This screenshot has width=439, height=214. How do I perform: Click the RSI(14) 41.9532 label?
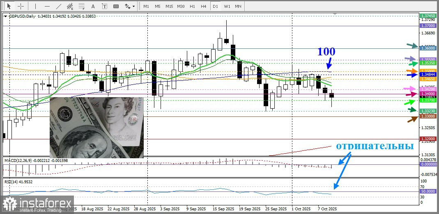point(18,182)
